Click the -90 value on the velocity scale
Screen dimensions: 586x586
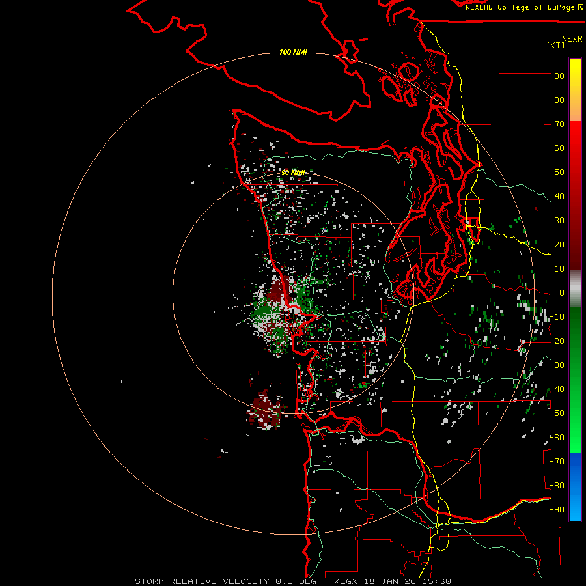click(x=557, y=510)
